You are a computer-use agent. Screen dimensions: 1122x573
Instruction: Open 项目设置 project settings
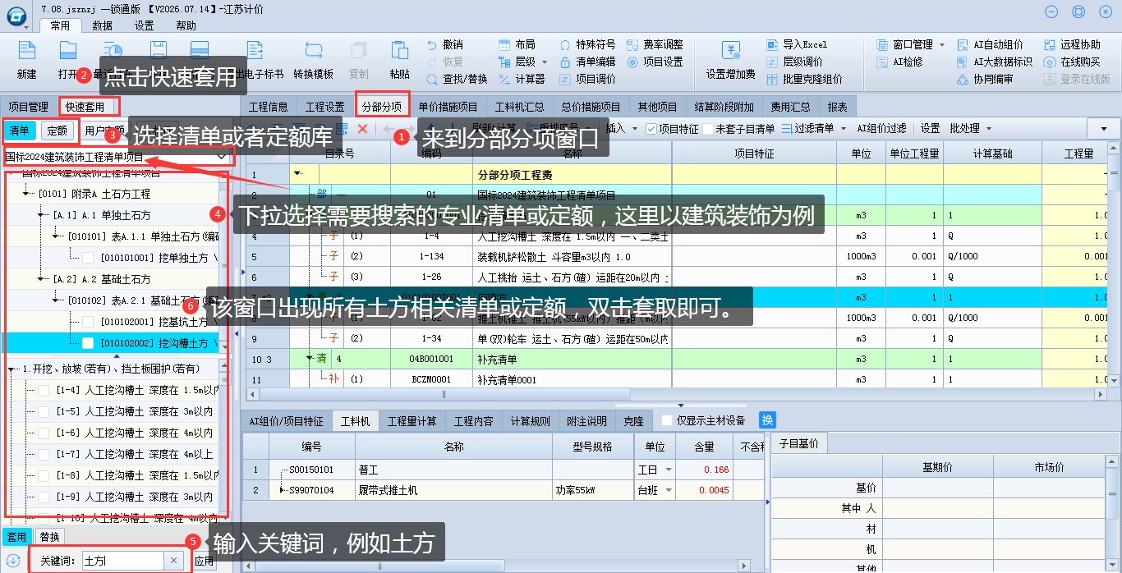[655, 62]
